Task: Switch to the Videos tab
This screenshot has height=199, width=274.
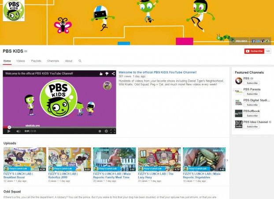Action: pyautogui.click(x=21, y=61)
